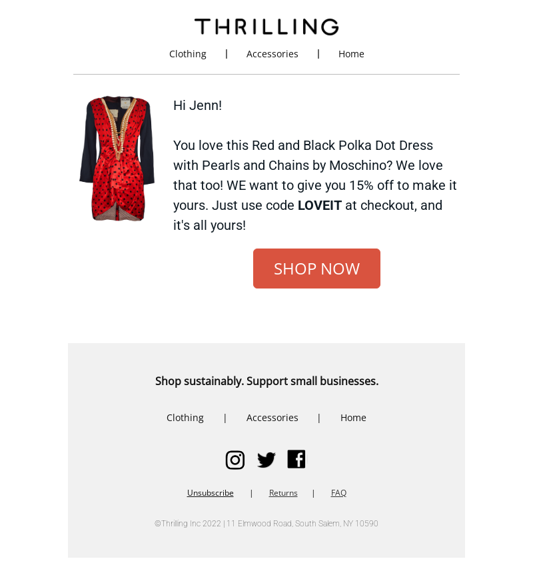533x575 pixels.
Task: Open the Twitter bird icon
Action: [x=266, y=460]
